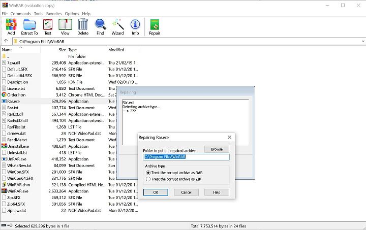Open the Commands menu
The image size is (366, 230).
coord(20,14)
